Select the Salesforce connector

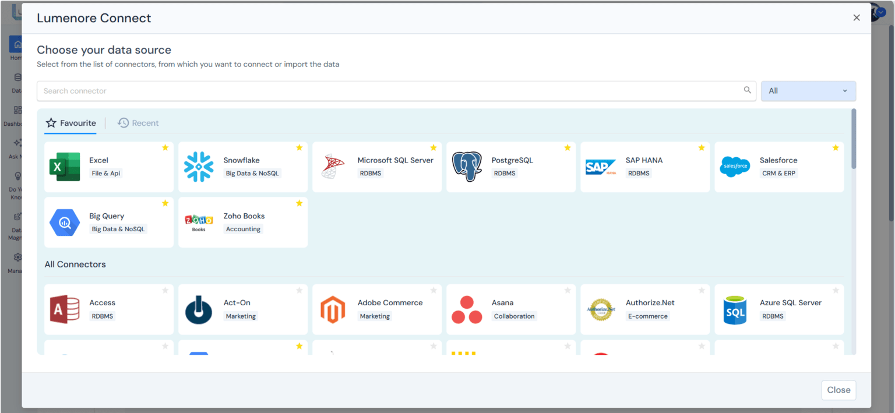point(778,167)
